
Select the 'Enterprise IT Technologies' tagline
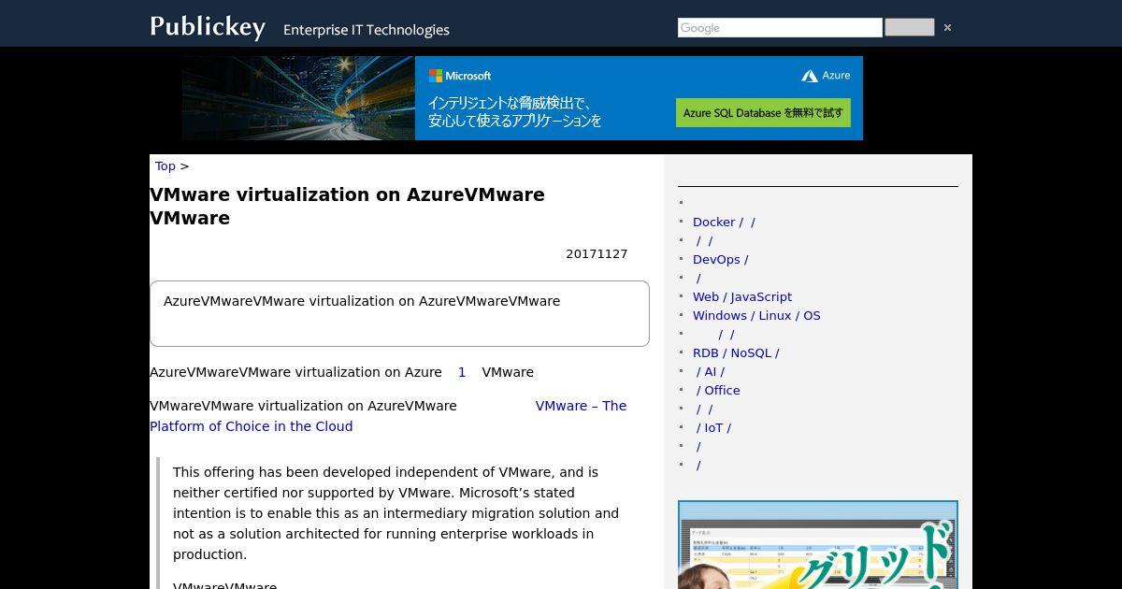click(367, 30)
